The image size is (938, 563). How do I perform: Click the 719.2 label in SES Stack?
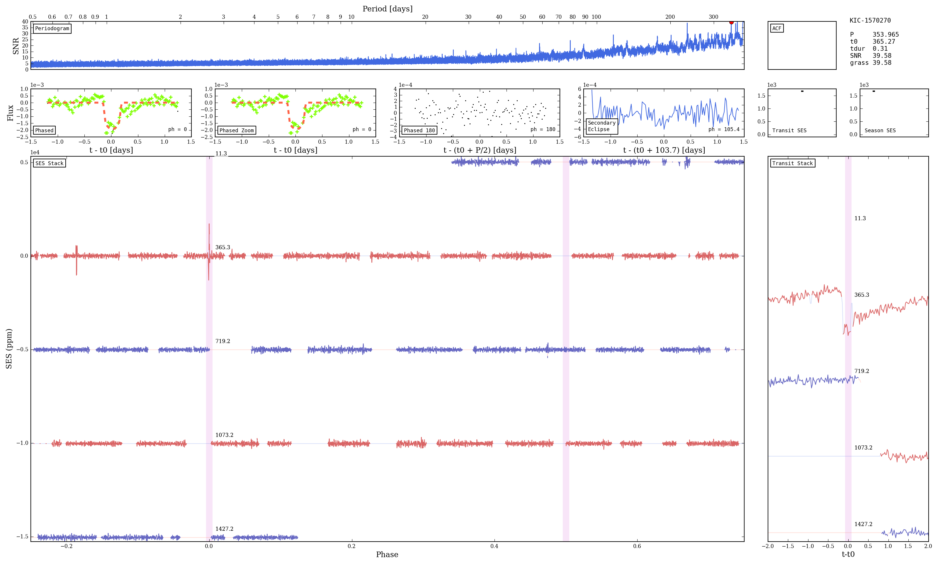tap(222, 341)
